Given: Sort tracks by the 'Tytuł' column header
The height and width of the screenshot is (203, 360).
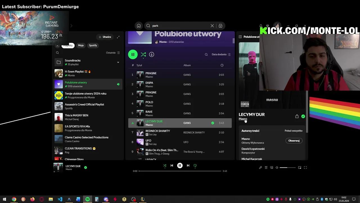Looking at the screenshot, I should coord(139,65).
